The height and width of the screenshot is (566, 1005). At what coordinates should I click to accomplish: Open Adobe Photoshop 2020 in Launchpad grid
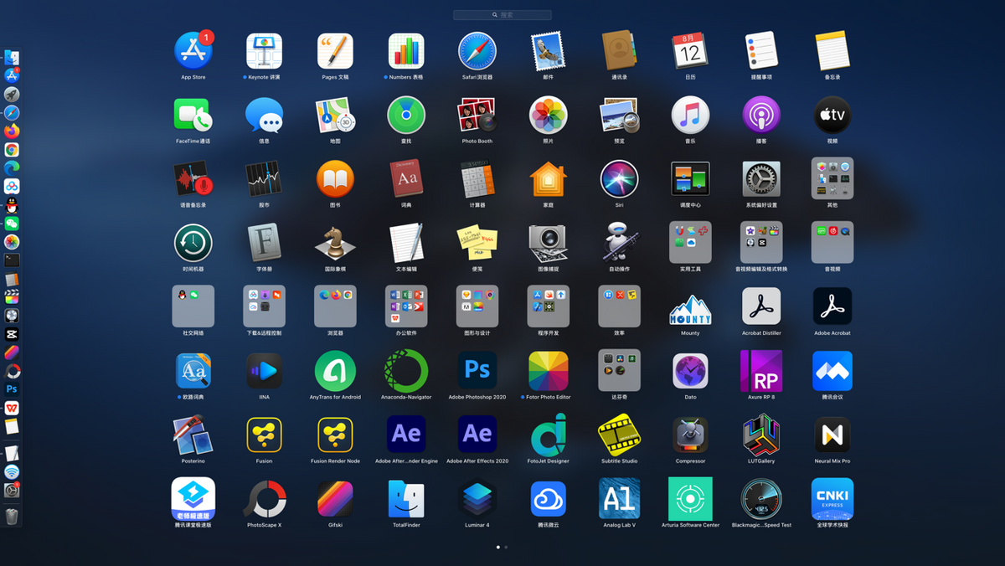click(x=477, y=370)
